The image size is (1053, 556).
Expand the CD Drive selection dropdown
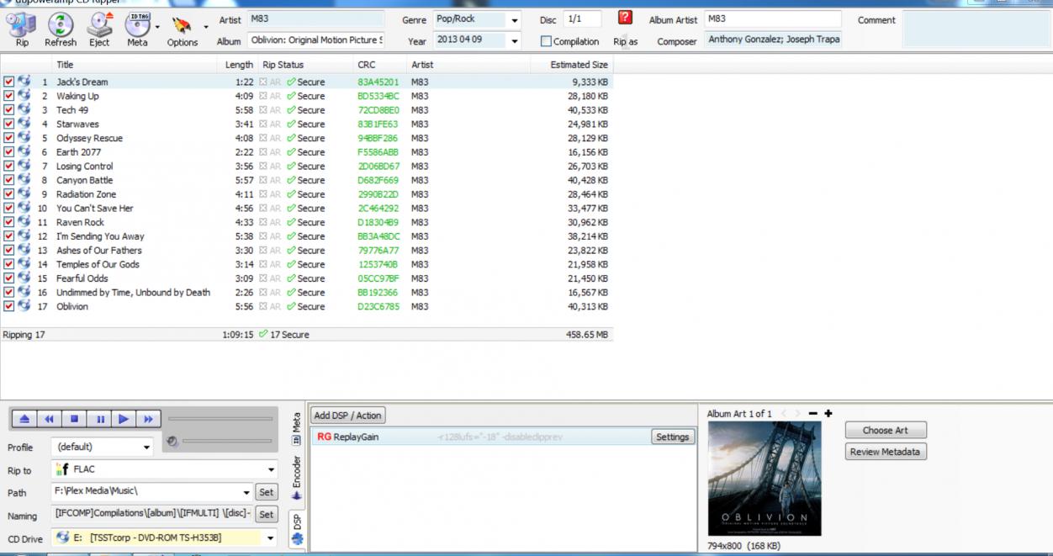(x=271, y=537)
